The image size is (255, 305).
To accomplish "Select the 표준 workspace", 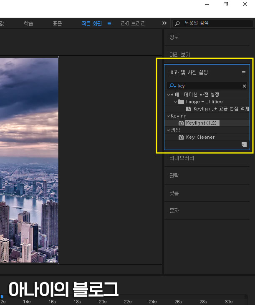I will pos(57,24).
